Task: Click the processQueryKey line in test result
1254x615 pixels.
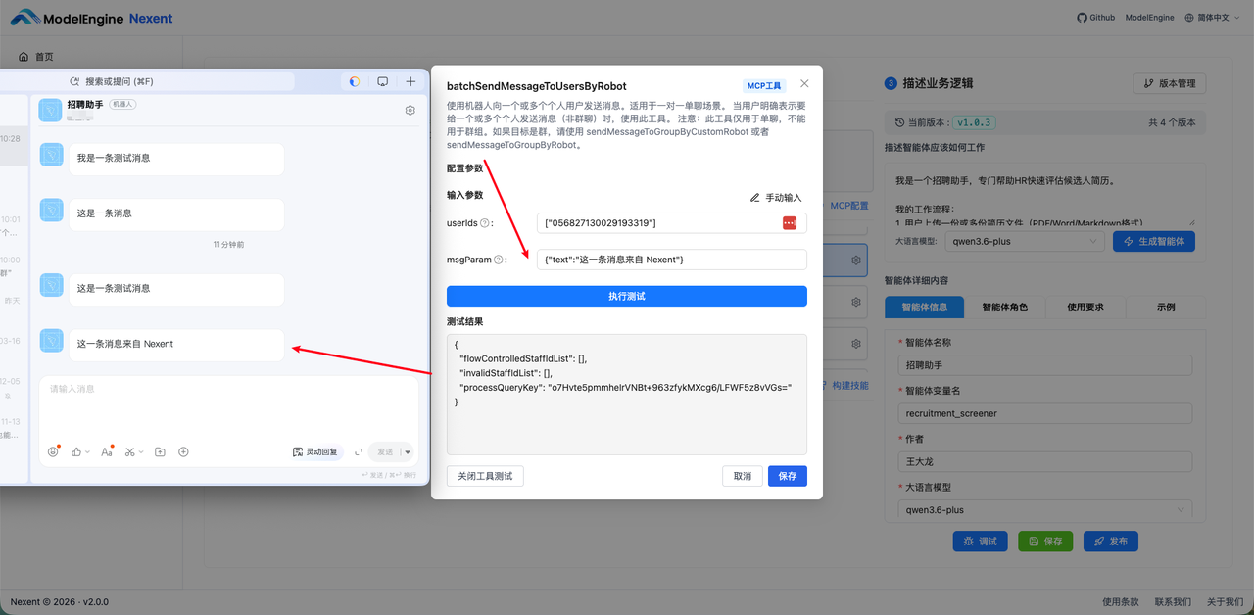Action: click(x=624, y=388)
